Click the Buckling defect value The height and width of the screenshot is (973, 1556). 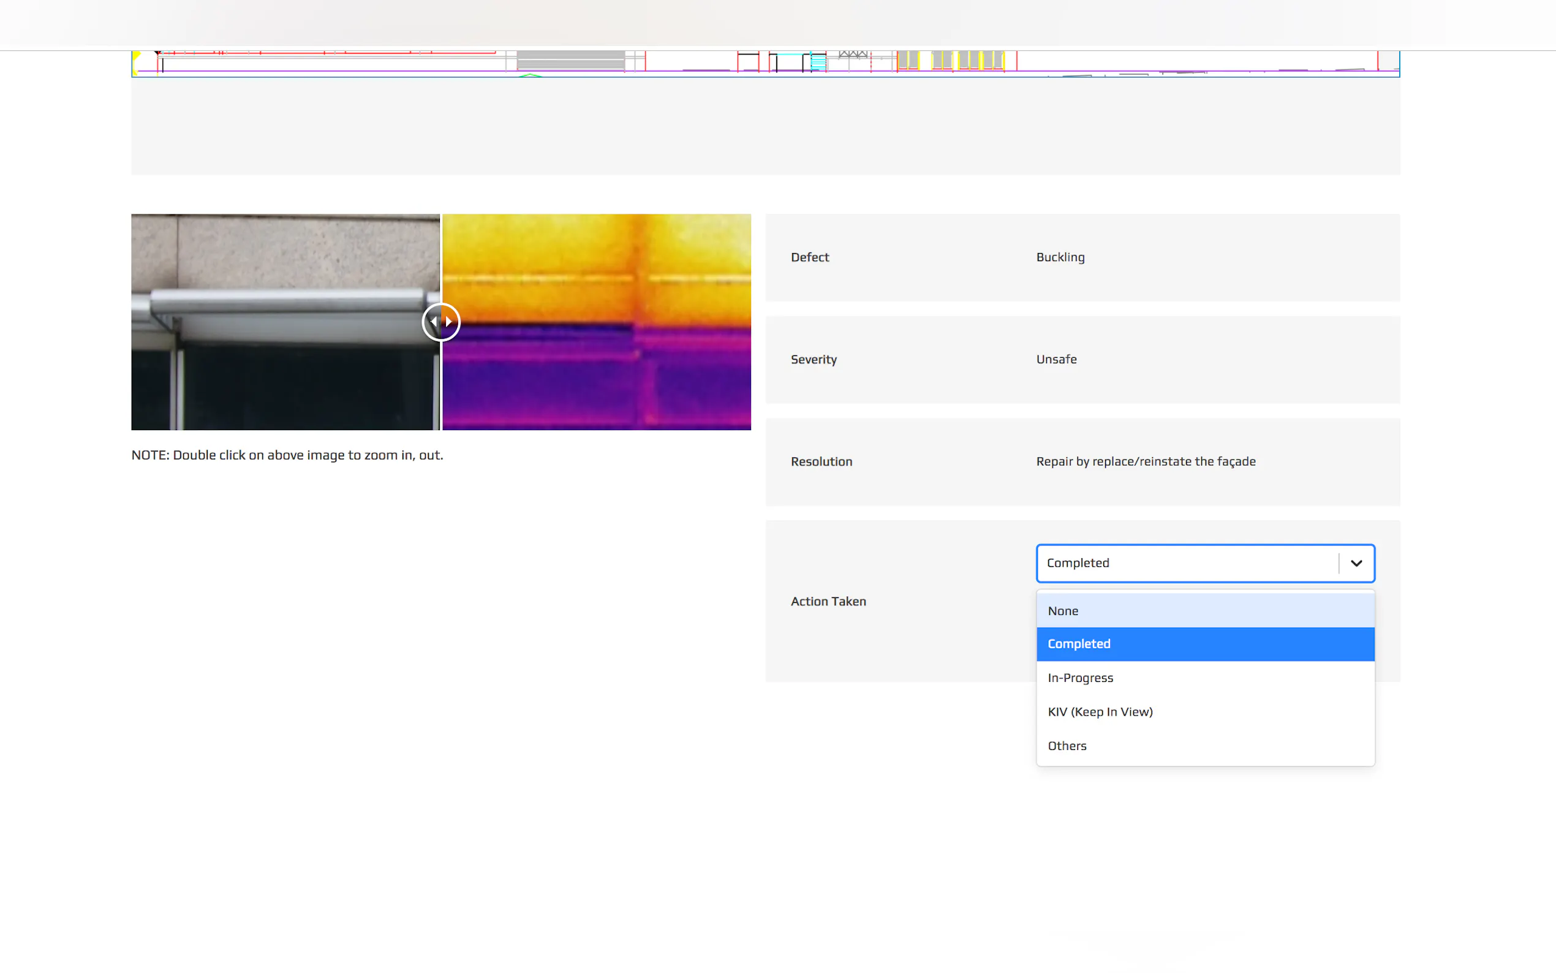coord(1060,257)
